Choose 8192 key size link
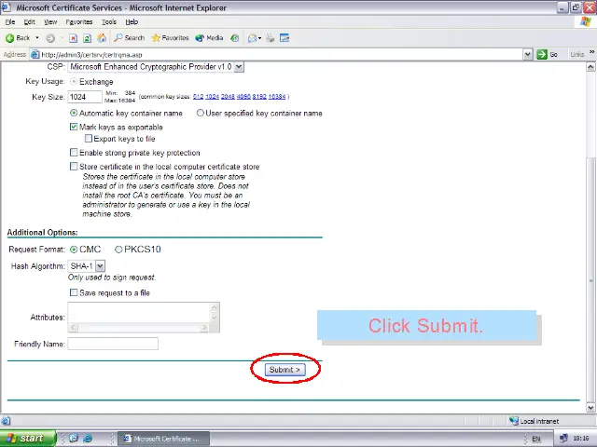Viewport: 597px width, 447px height. 259,97
